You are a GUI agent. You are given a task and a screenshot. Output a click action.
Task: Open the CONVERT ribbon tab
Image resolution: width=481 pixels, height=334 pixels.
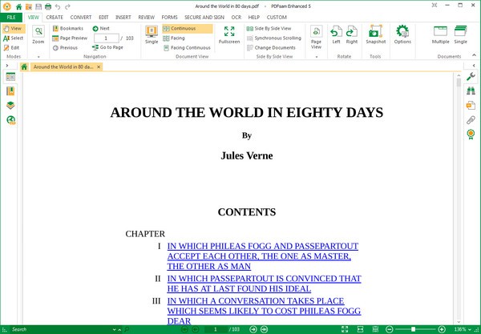click(80, 16)
